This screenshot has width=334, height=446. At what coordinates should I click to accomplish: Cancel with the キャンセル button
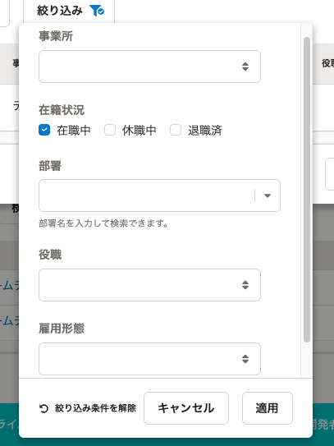pyautogui.click(x=186, y=408)
